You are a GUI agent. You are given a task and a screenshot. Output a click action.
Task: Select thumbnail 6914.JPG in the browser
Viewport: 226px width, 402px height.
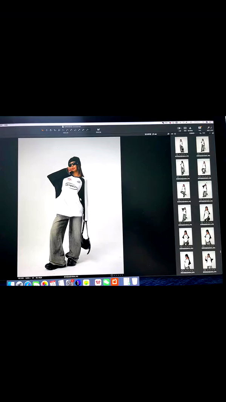(187, 260)
